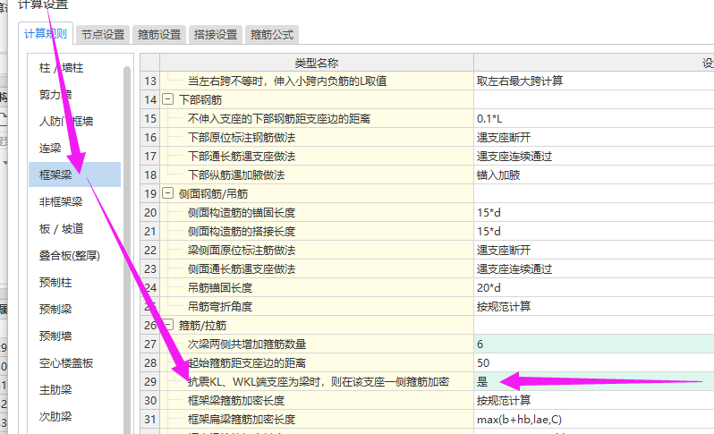Open the 搭接设置 tab
The height and width of the screenshot is (434, 714).
216,35
